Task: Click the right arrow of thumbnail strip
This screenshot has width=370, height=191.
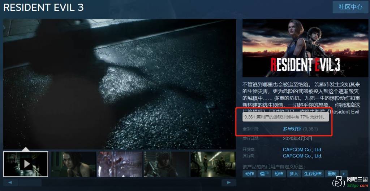Action: point(229,183)
